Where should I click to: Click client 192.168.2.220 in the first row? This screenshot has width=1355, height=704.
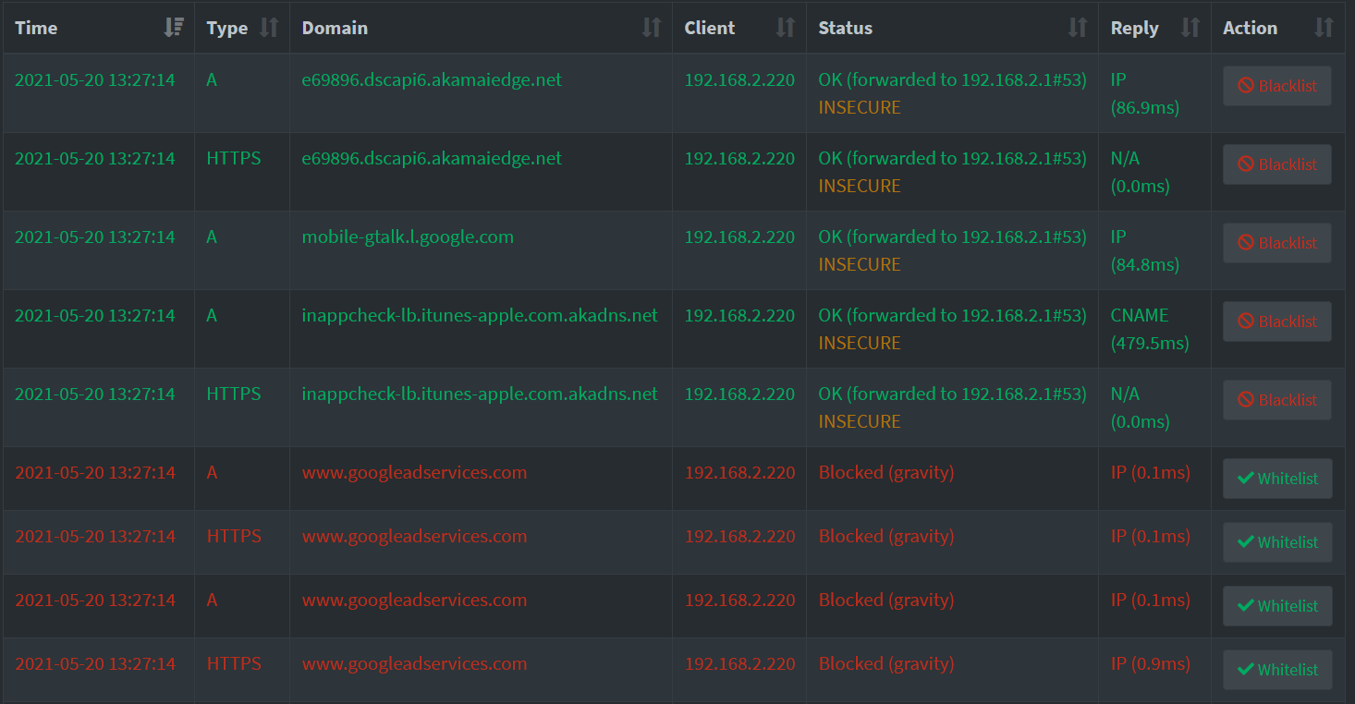[739, 80]
